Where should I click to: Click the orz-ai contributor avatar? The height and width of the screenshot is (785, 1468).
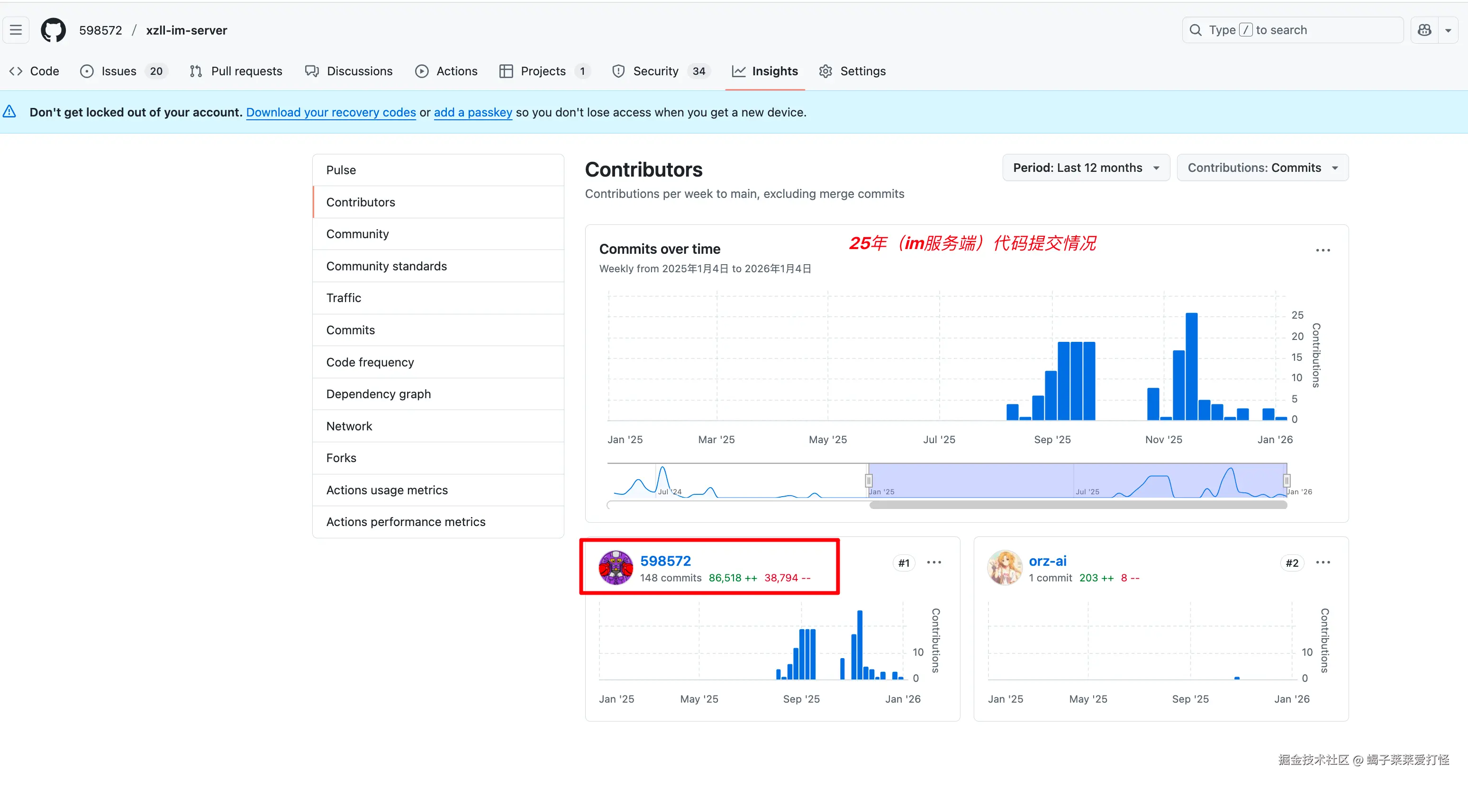point(1004,568)
